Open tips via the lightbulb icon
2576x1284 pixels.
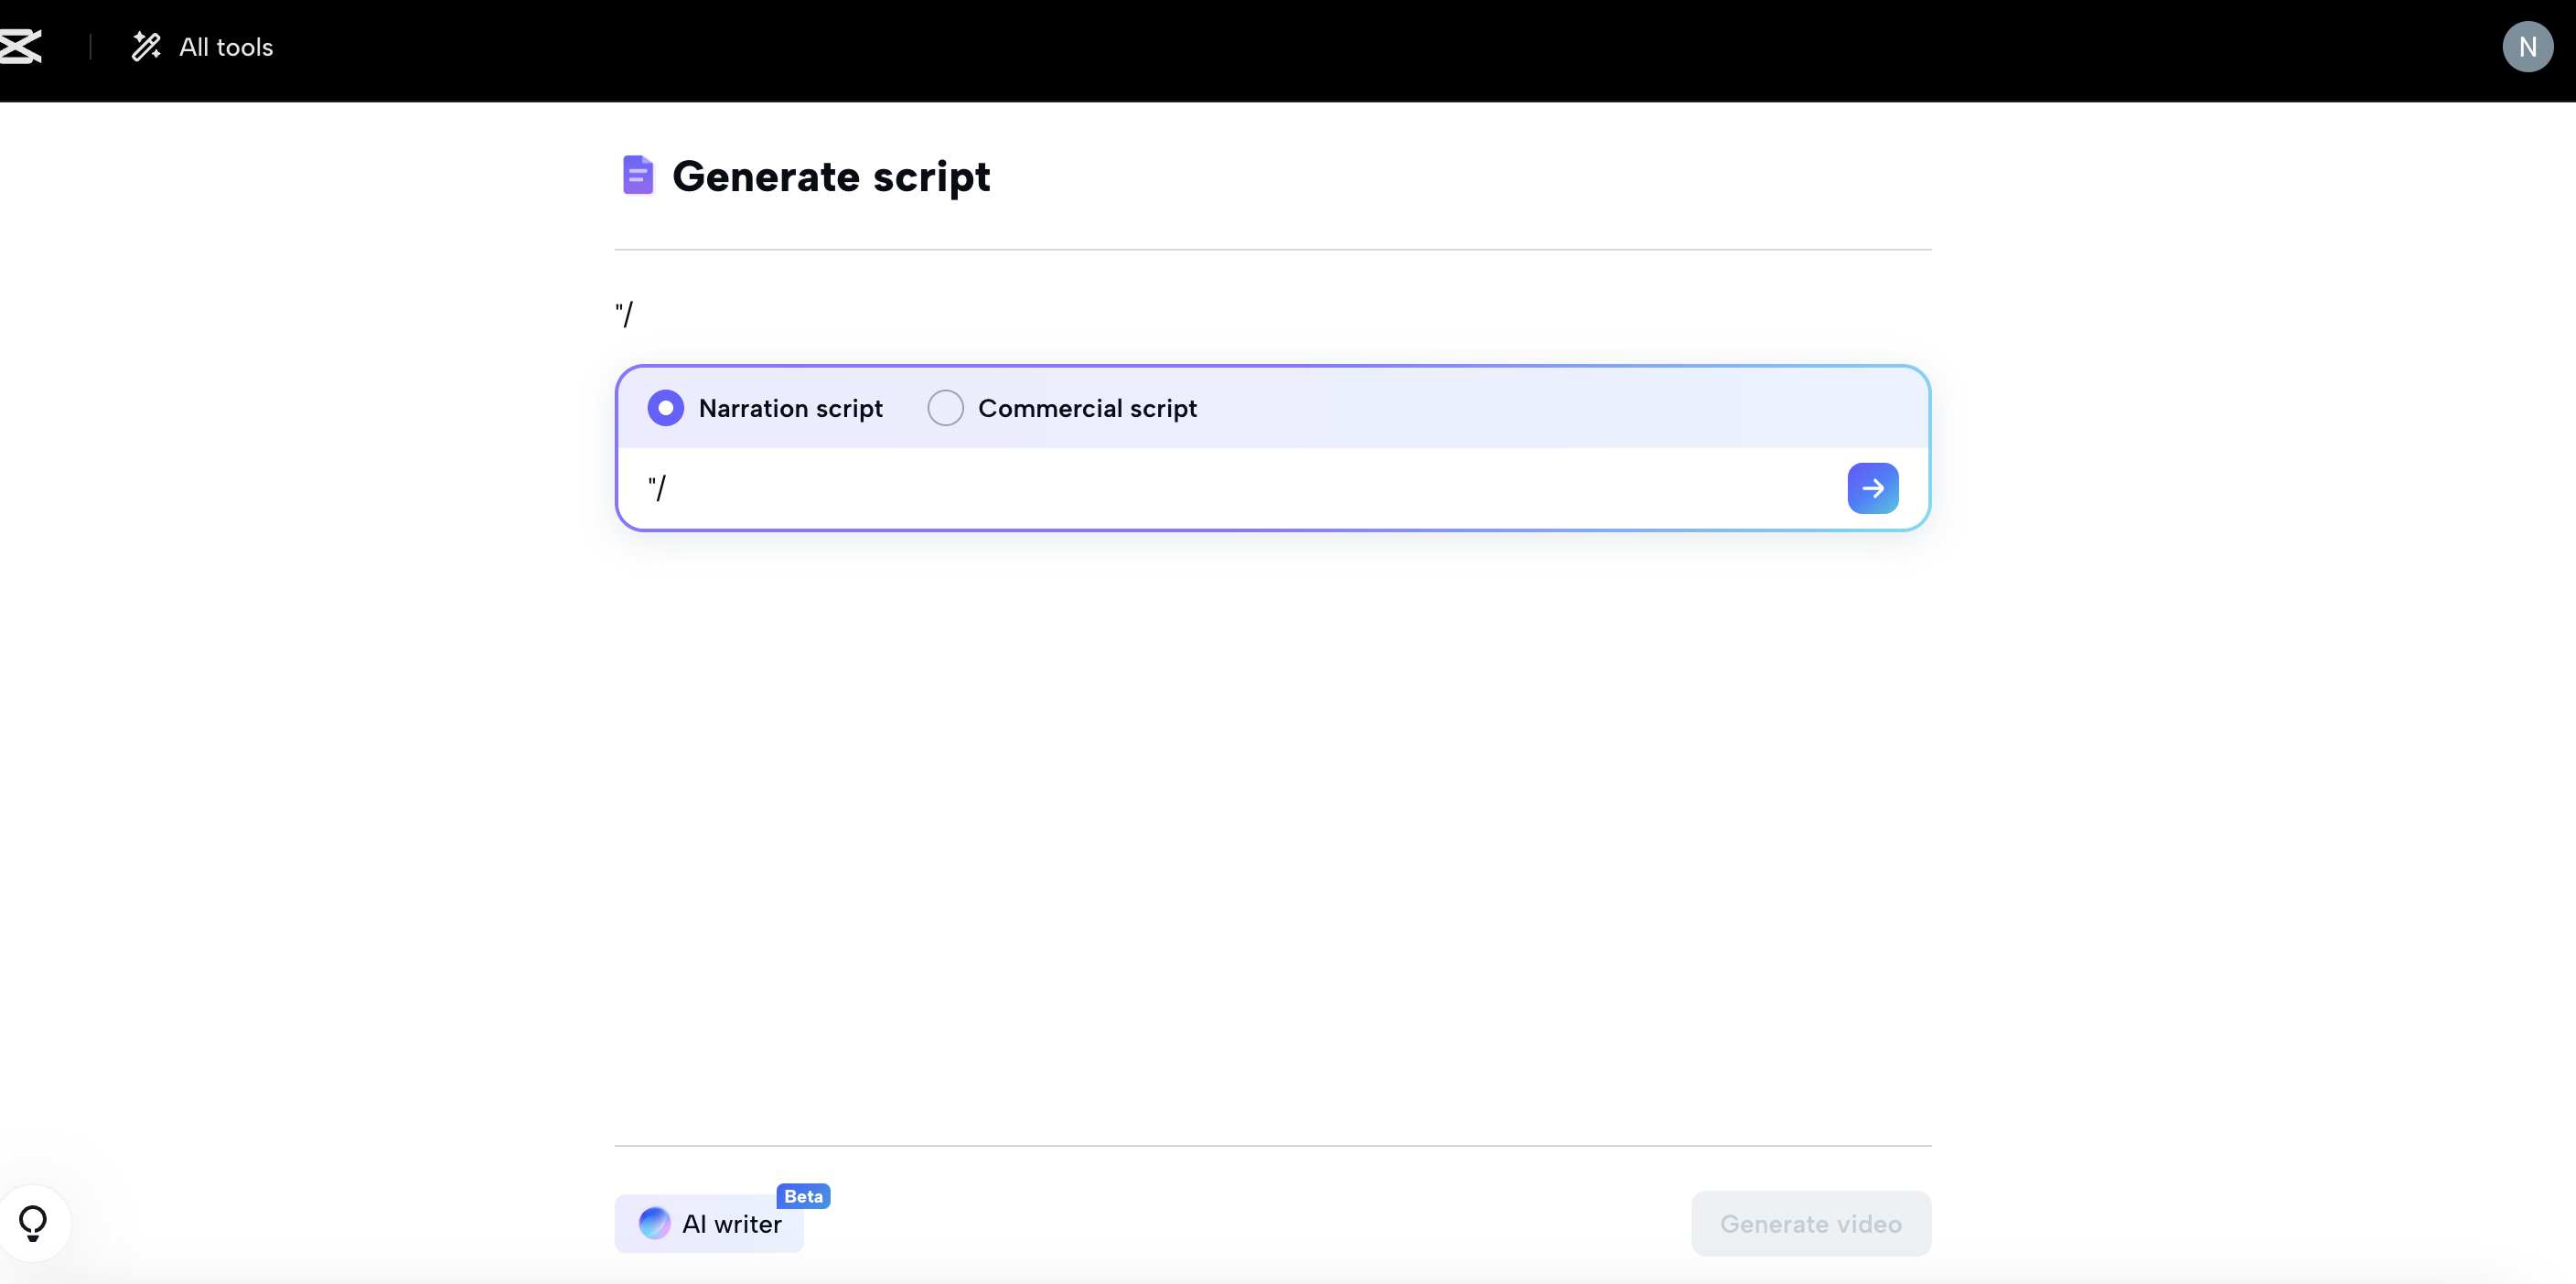pos(34,1221)
